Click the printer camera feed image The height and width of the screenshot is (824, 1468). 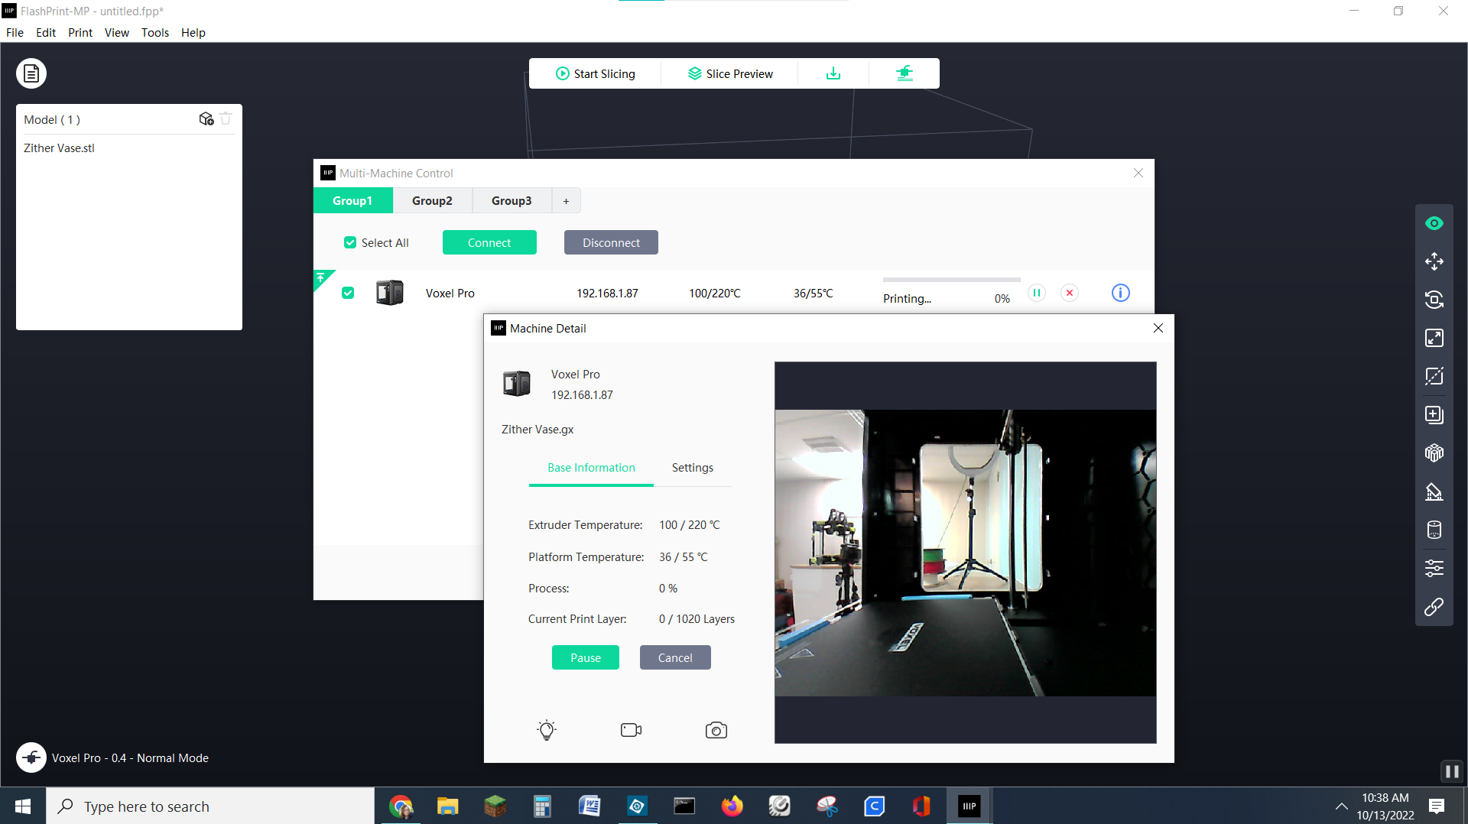[x=965, y=552]
